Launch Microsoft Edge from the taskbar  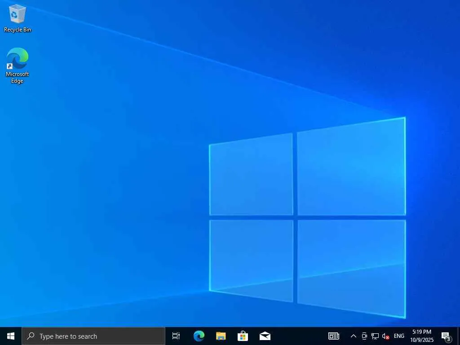tap(199, 336)
